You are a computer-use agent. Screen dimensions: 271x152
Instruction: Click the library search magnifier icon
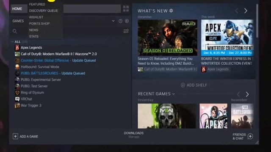click(x=15, y=31)
